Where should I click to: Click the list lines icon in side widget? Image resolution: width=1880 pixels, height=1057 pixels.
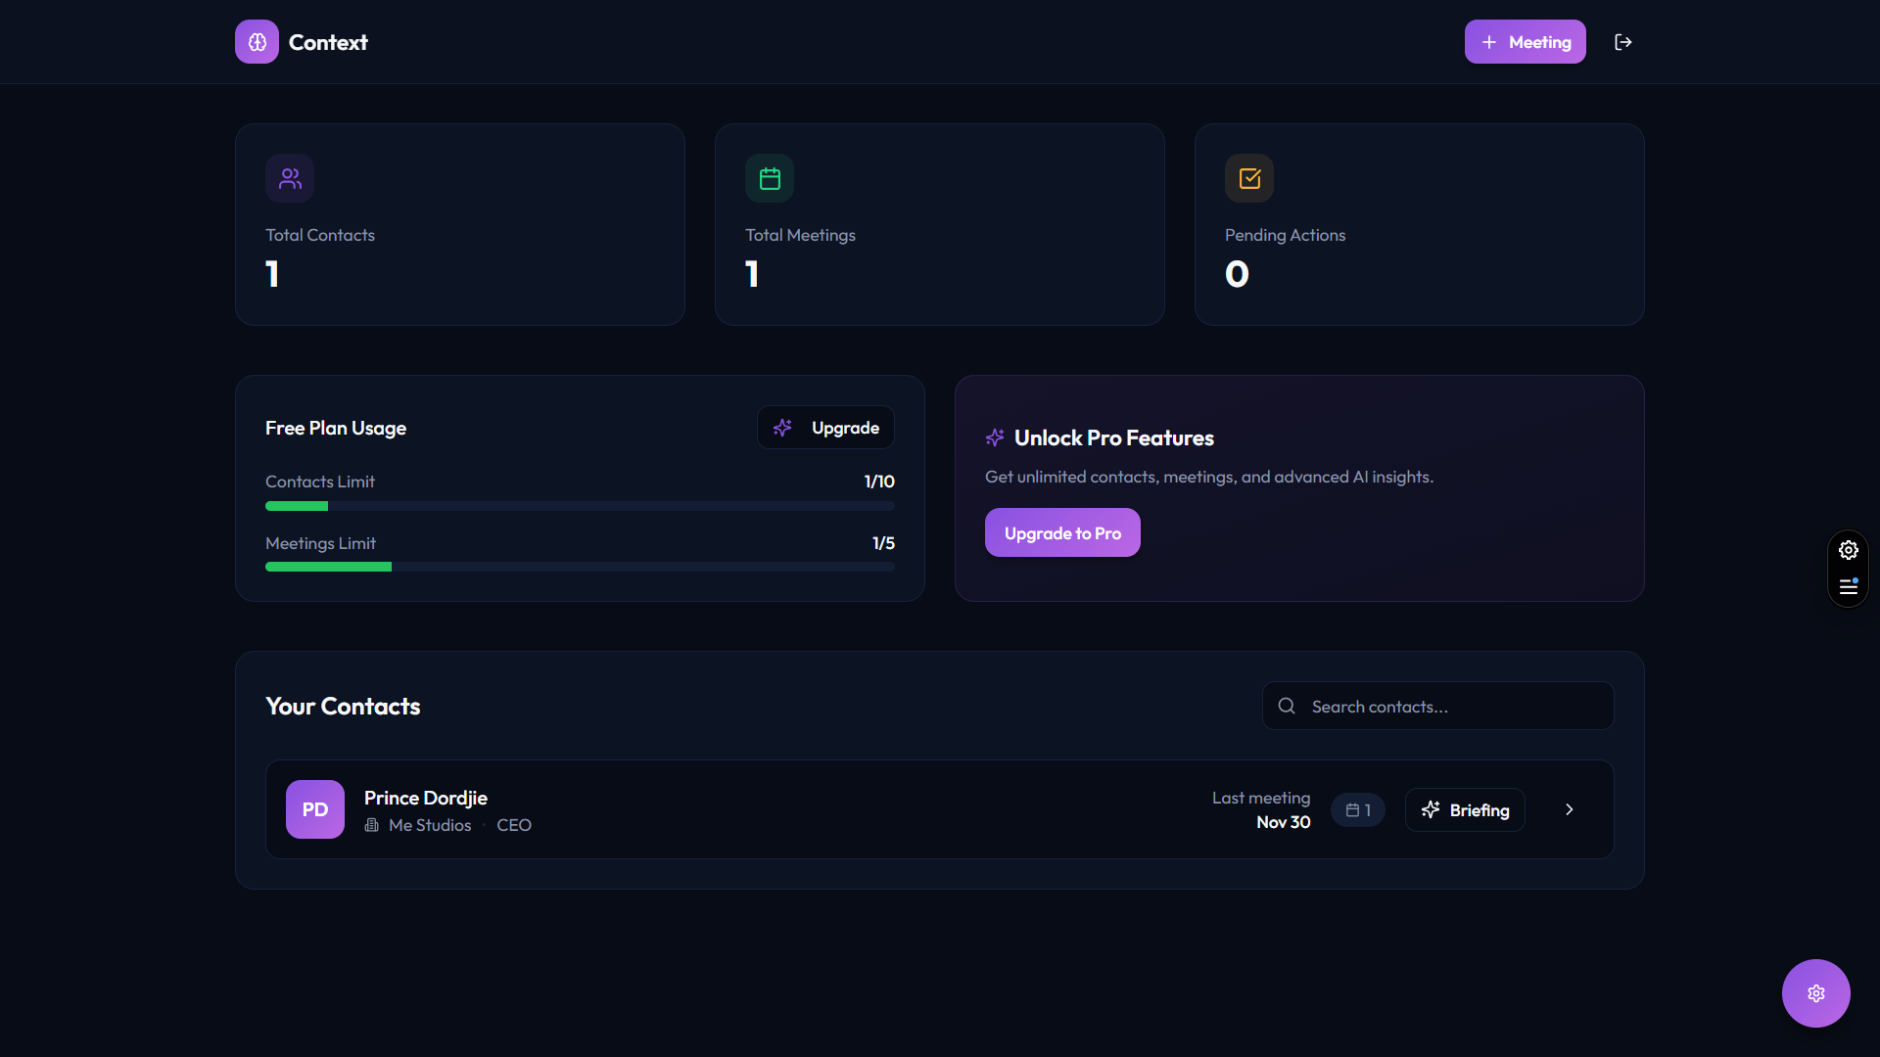(1848, 587)
